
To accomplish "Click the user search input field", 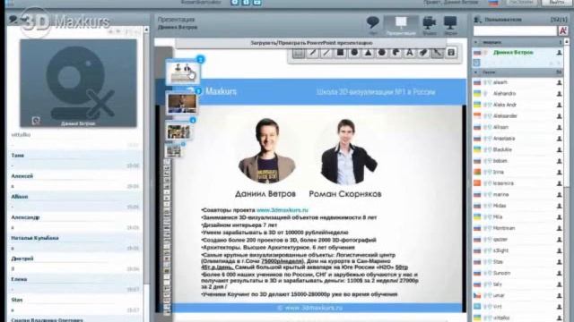I will [x=515, y=31].
